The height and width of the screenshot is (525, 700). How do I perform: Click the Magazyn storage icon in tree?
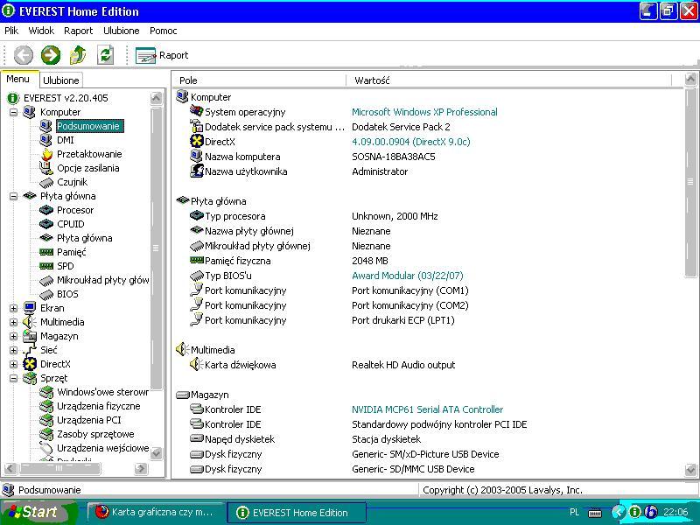coord(30,336)
